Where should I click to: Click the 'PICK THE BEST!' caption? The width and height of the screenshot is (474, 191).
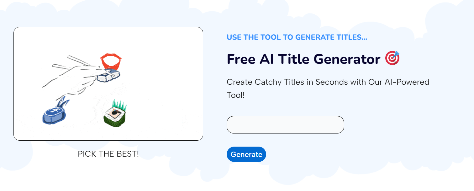tap(108, 154)
